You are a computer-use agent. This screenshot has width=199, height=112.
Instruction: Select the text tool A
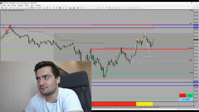(x=104, y=8)
